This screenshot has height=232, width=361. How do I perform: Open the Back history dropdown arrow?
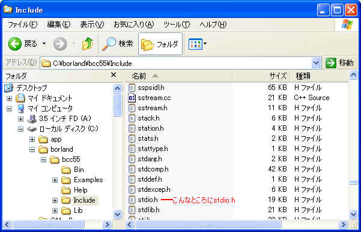(x=44, y=43)
